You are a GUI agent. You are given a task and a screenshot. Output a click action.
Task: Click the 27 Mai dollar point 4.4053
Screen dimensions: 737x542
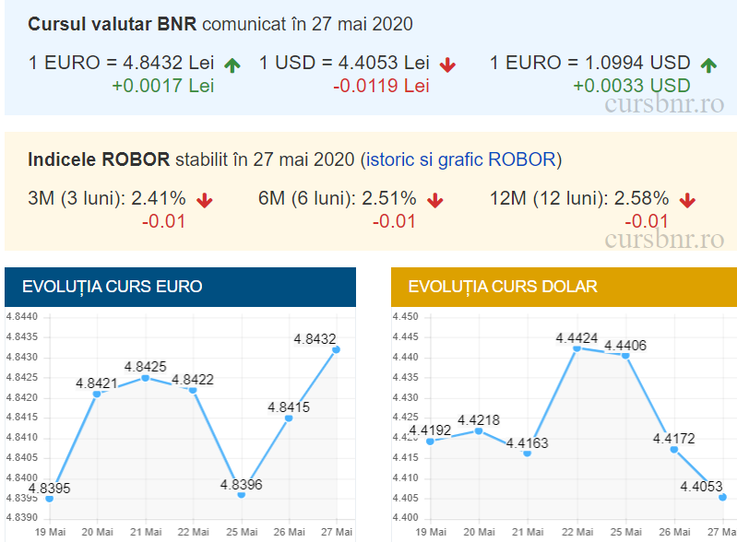click(x=722, y=497)
